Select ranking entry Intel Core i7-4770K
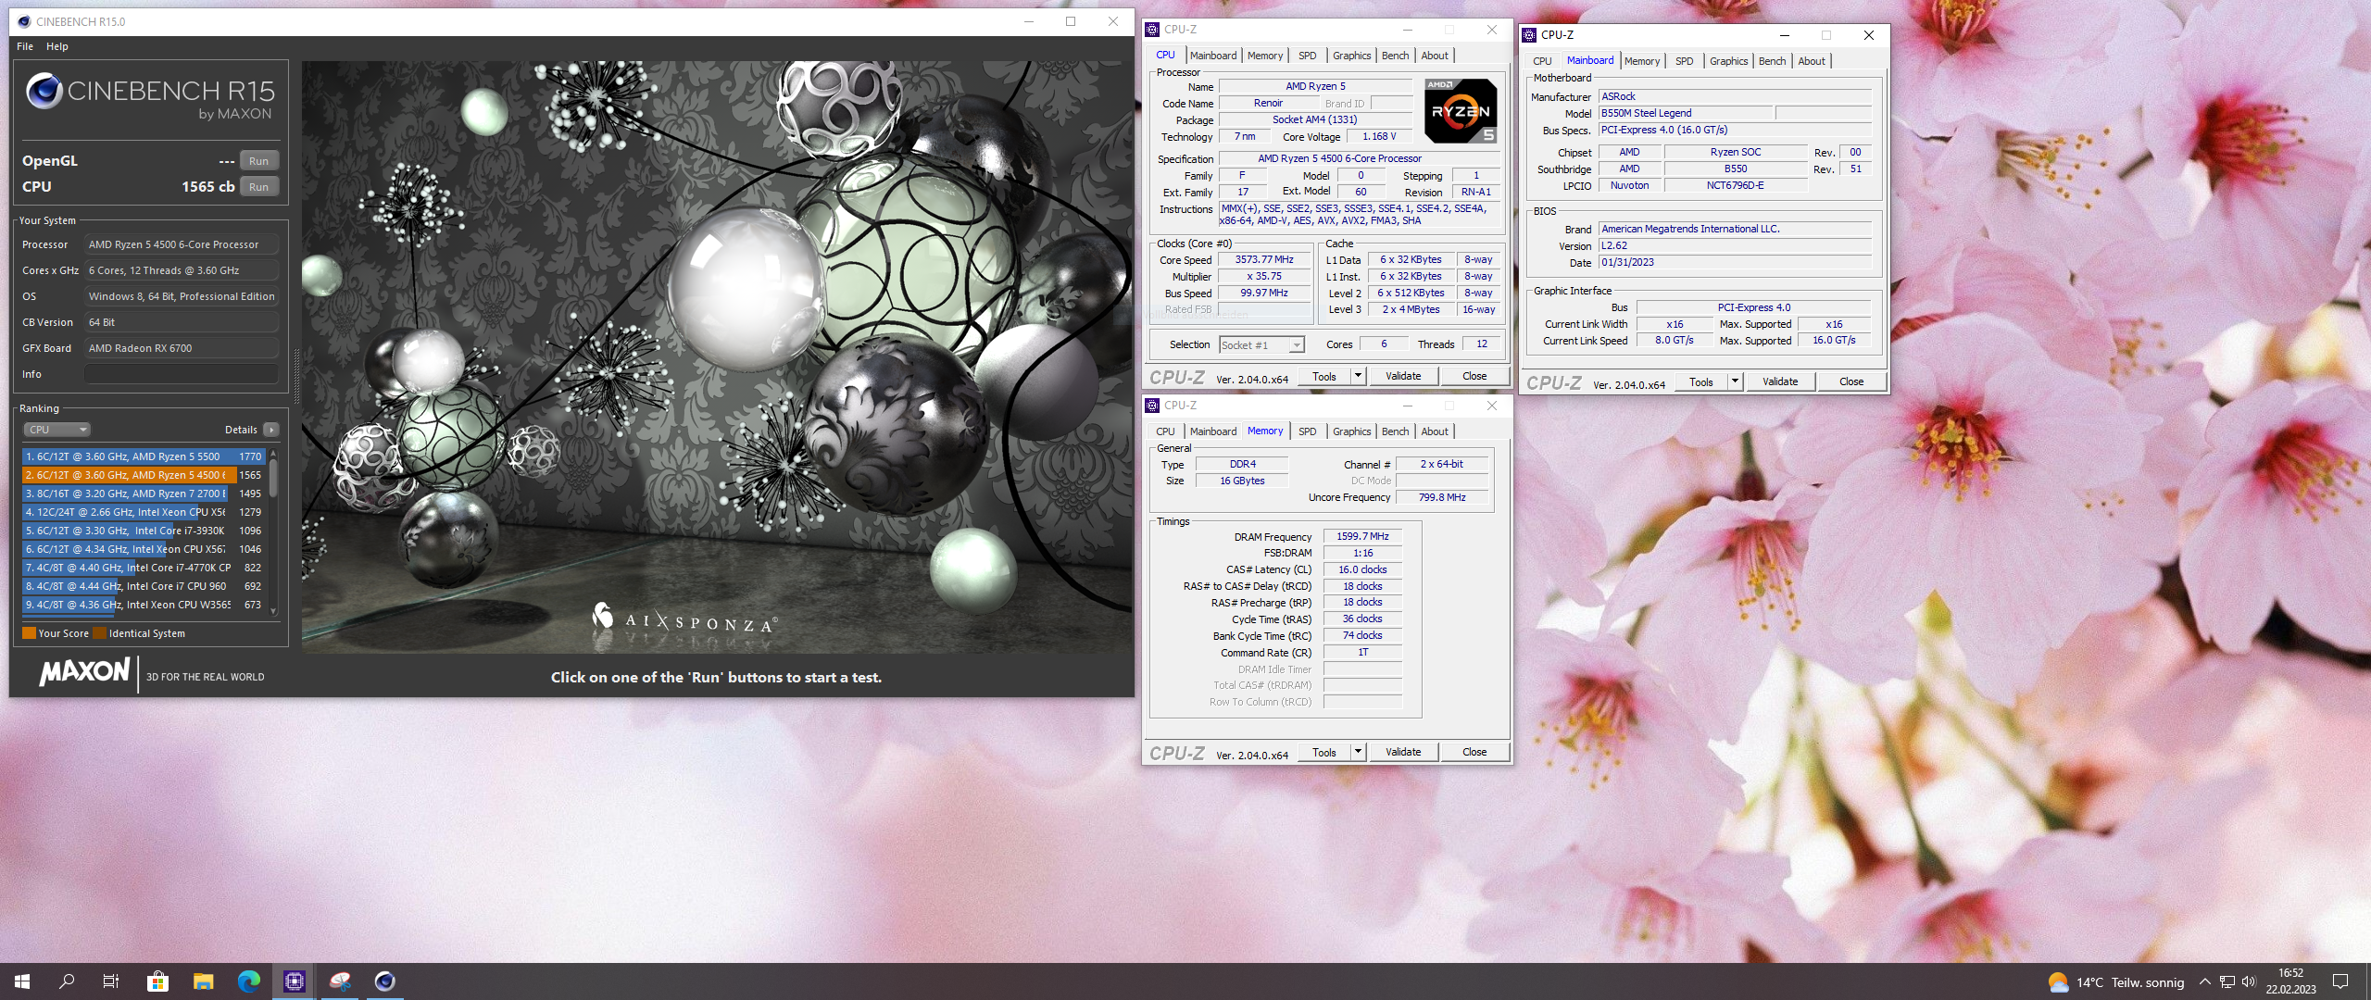Viewport: 2371px width, 1000px height. [144, 568]
